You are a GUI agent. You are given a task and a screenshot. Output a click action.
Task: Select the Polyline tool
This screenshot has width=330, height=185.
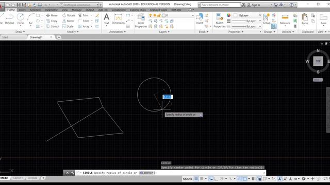9,19
